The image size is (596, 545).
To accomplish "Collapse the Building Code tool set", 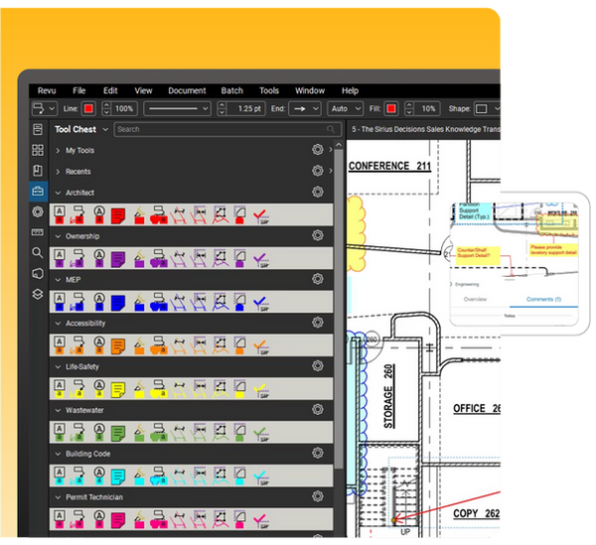I will tap(58, 454).
